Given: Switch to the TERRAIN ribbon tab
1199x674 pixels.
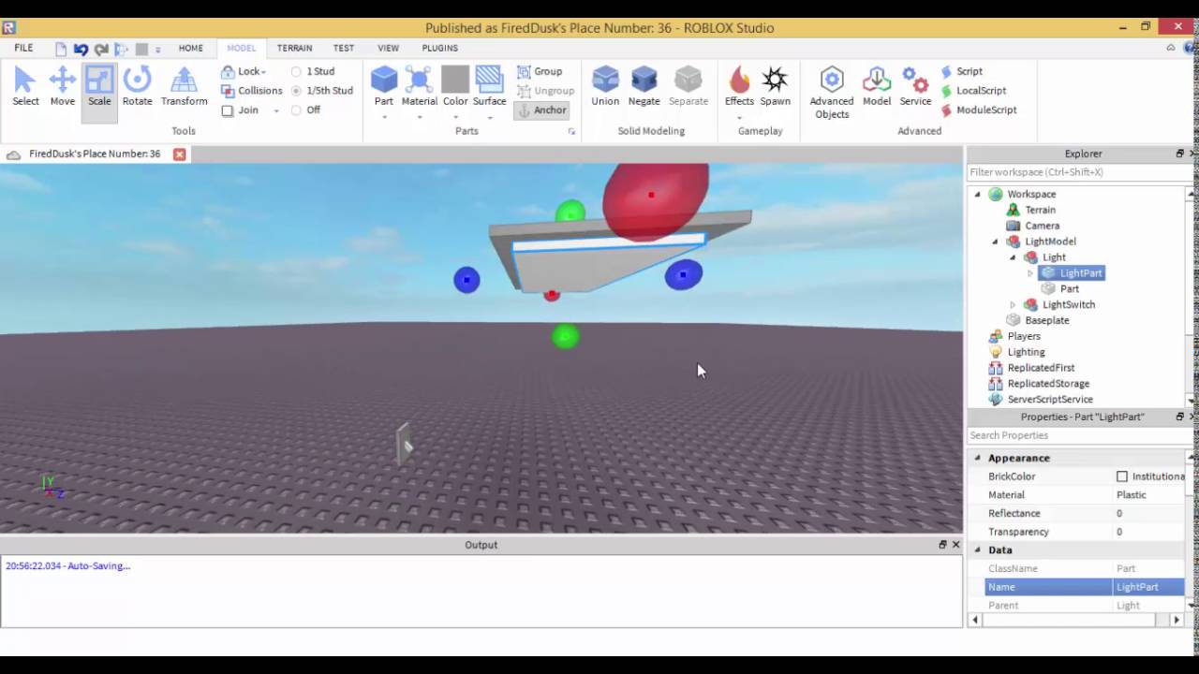Looking at the screenshot, I should 295,48.
